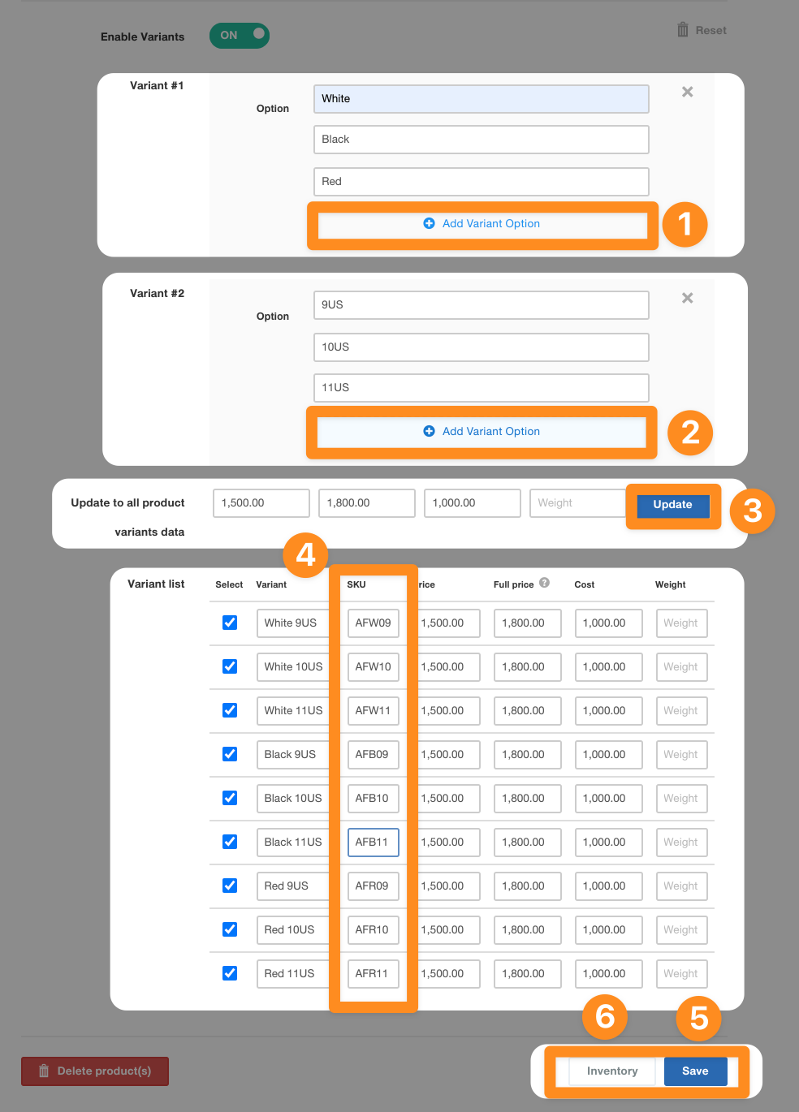This screenshot has width=799, height=1112.
Task: Uncheck the White 9US variant checkbox
Action: point(230,623)
